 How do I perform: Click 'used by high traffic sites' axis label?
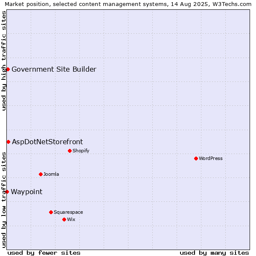pos(3,61)
